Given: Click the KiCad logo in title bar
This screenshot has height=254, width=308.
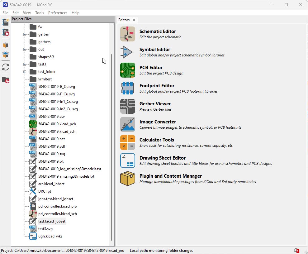Looking at the screenshot, I should point(5,5).
